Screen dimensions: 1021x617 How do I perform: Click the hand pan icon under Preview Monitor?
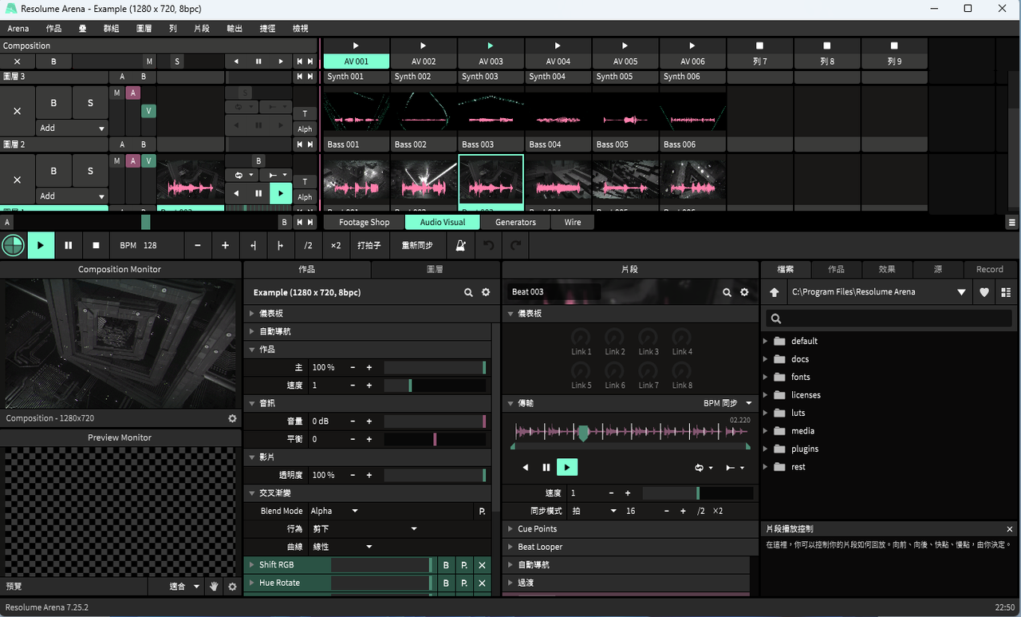click(214, 587)
